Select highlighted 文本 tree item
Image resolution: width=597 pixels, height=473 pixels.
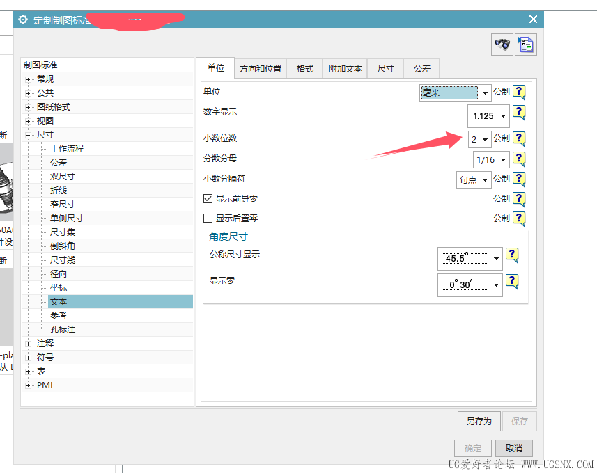pyautogui.click(x=121, y=302)
